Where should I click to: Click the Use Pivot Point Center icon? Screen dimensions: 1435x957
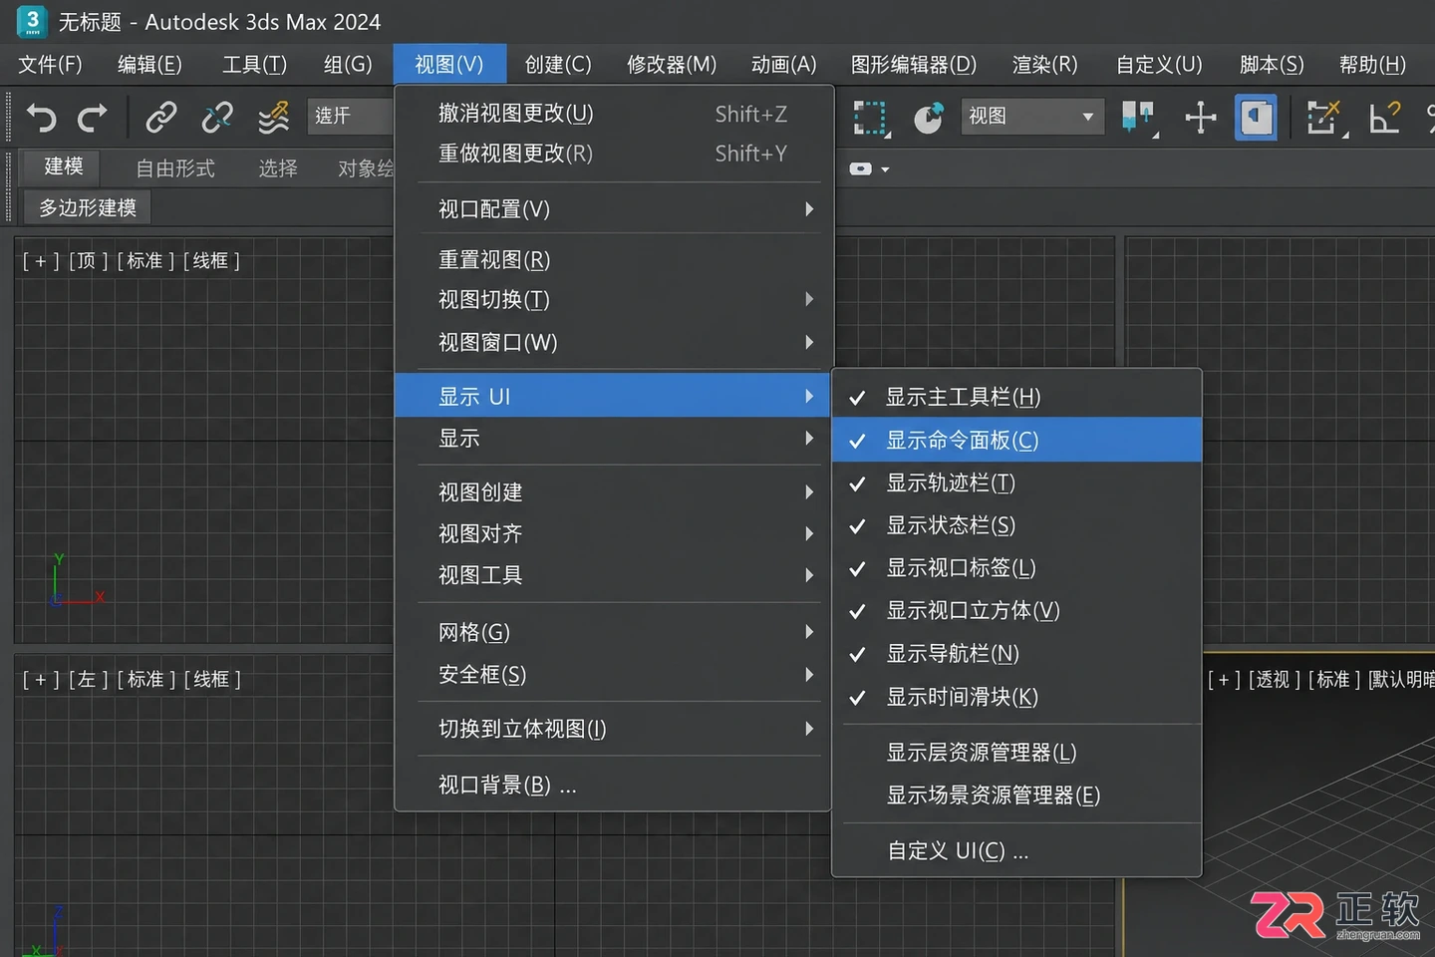tap(1139, 118)
